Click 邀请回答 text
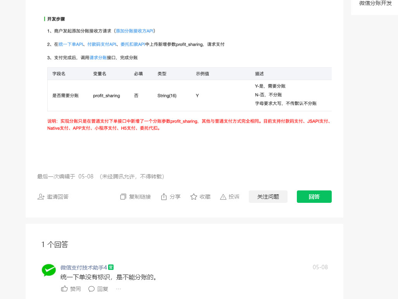398x299 pixels. 58,197
